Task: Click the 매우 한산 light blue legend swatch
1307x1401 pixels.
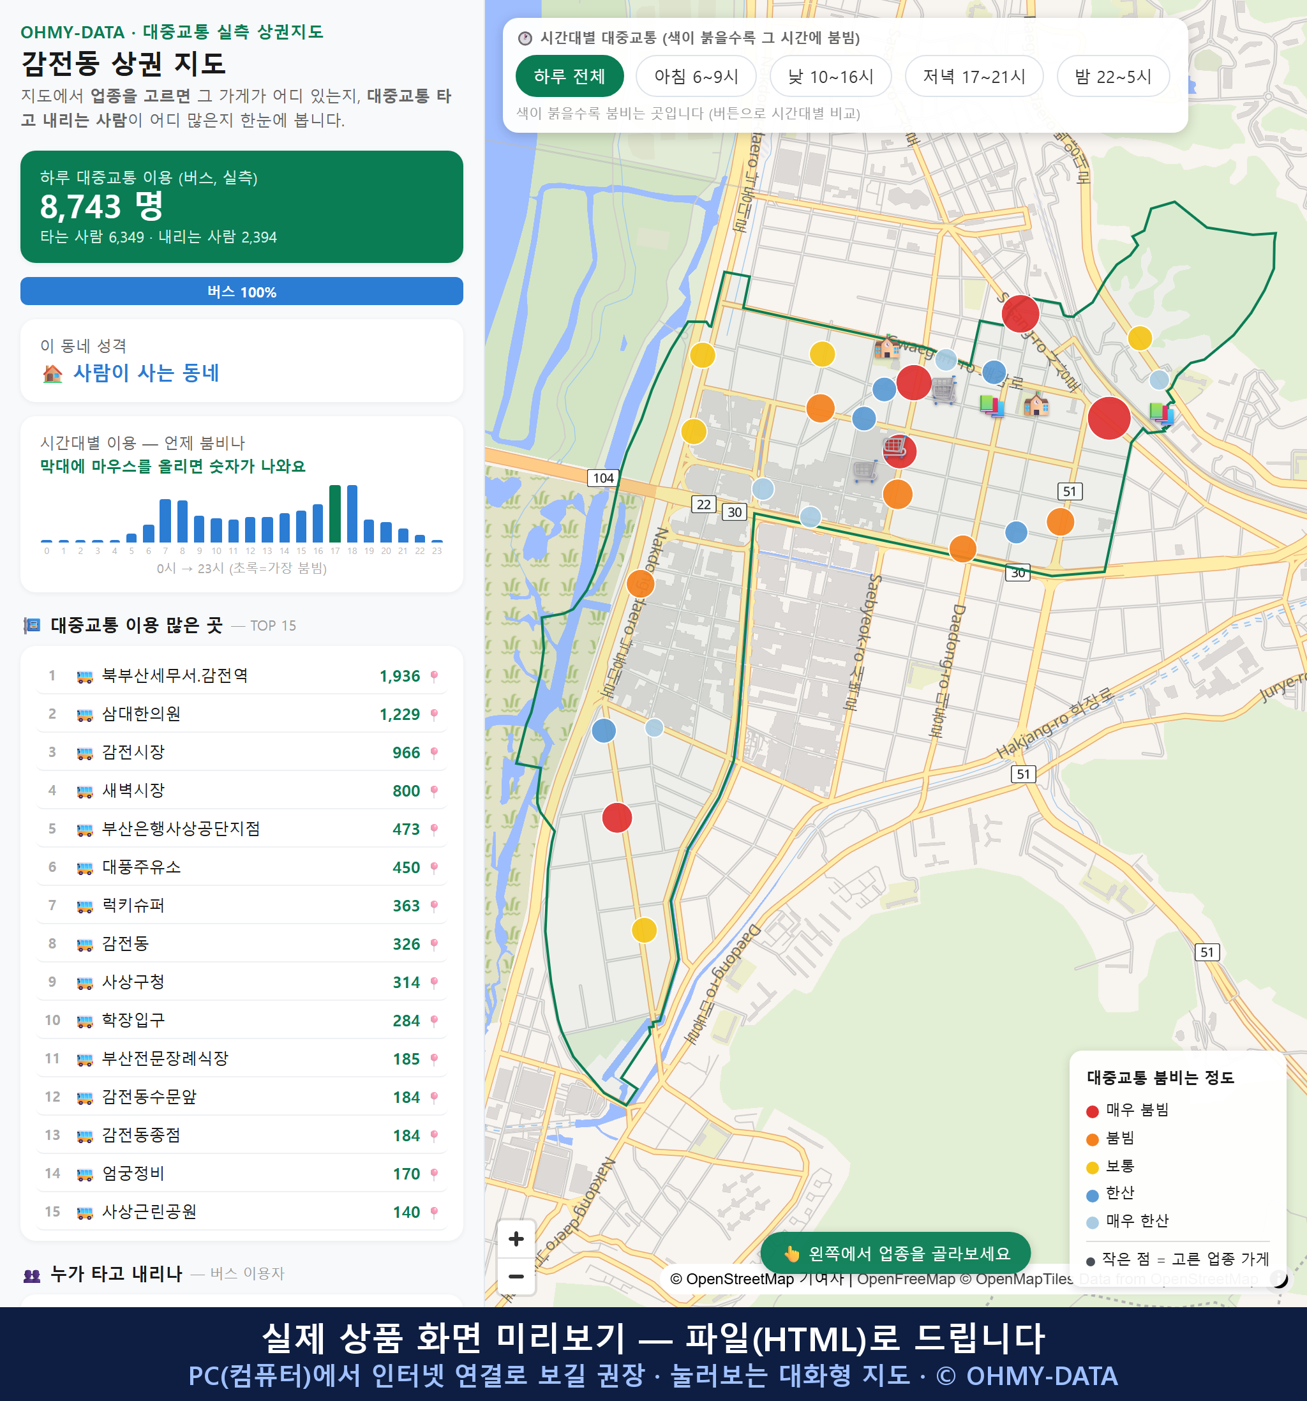Action: [x=1092, y=1223]
